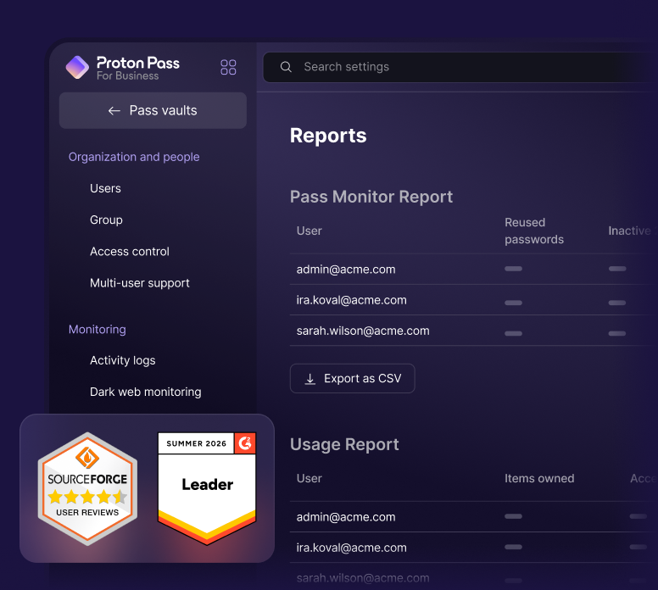Screen dimensions: 658x590
Task: Select ira.koval@acme.com in Usage Report
Action: tap(352, 548)
